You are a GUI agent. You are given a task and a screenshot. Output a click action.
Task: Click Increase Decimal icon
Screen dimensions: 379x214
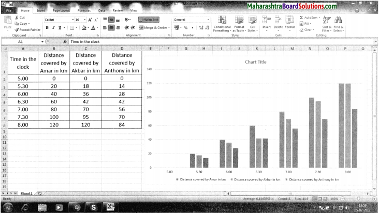pos(201,28)
